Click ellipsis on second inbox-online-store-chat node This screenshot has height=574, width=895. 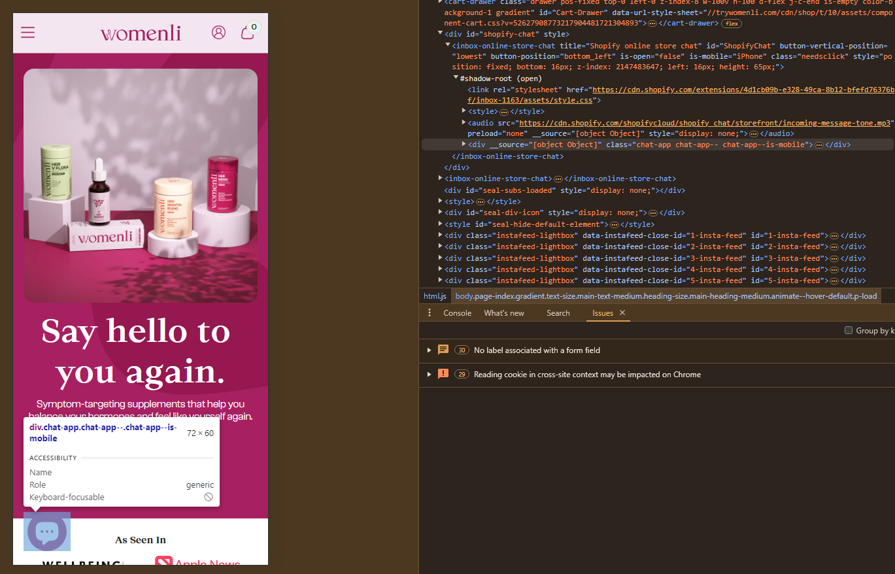[558, 179]
